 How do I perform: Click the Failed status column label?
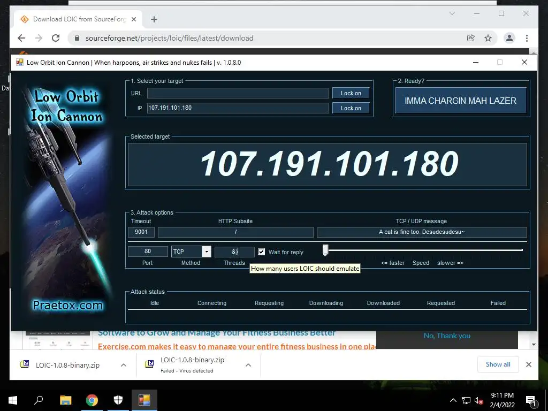click(498, 303)
